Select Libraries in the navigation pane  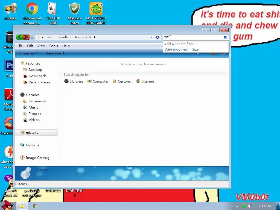[x=30, y=95]
